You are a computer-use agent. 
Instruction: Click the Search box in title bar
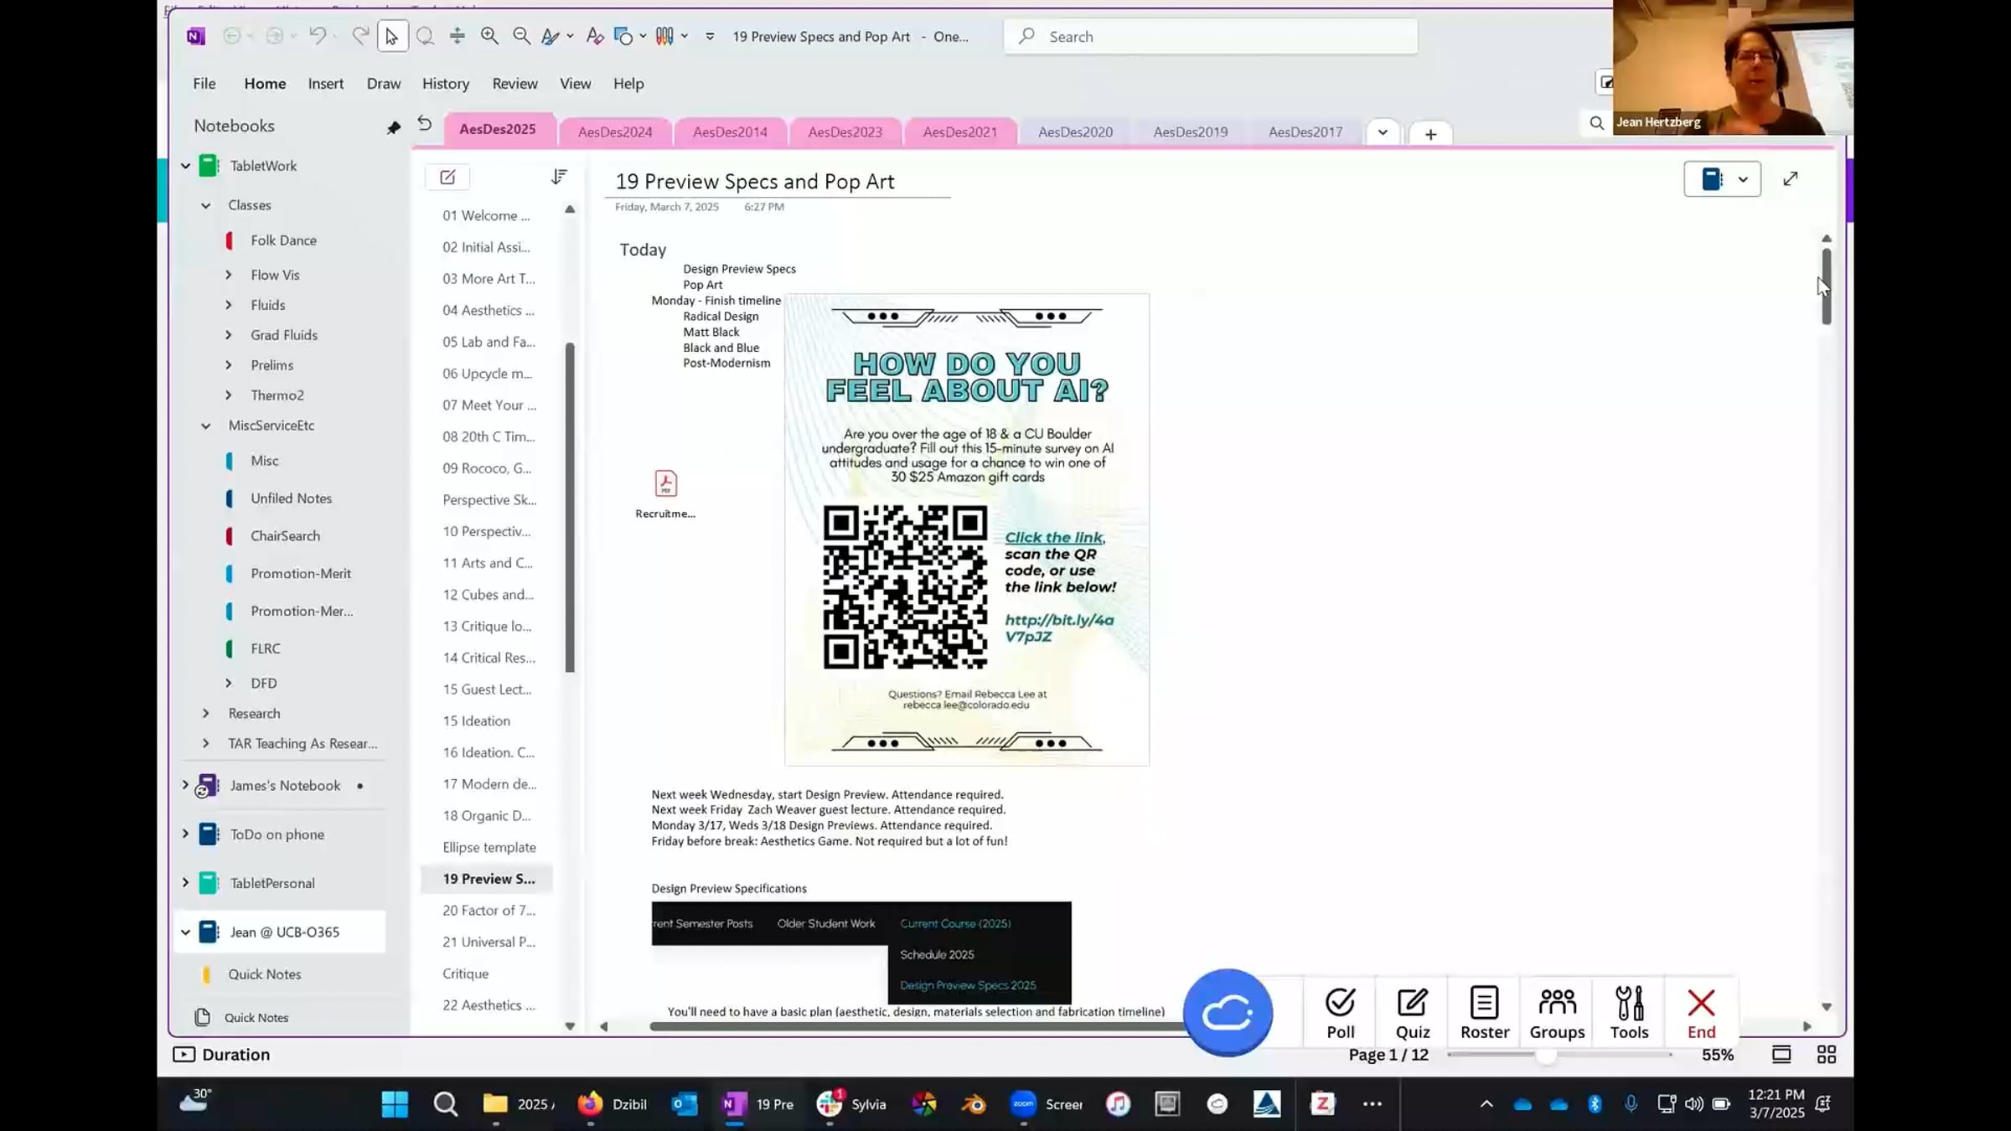click(x=1211, y=36)
